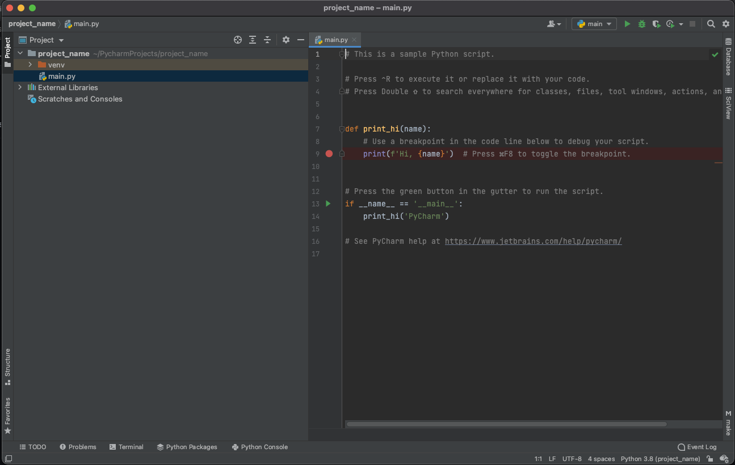Click the Debug bug icon in toolbar

[x=642, y=24]
